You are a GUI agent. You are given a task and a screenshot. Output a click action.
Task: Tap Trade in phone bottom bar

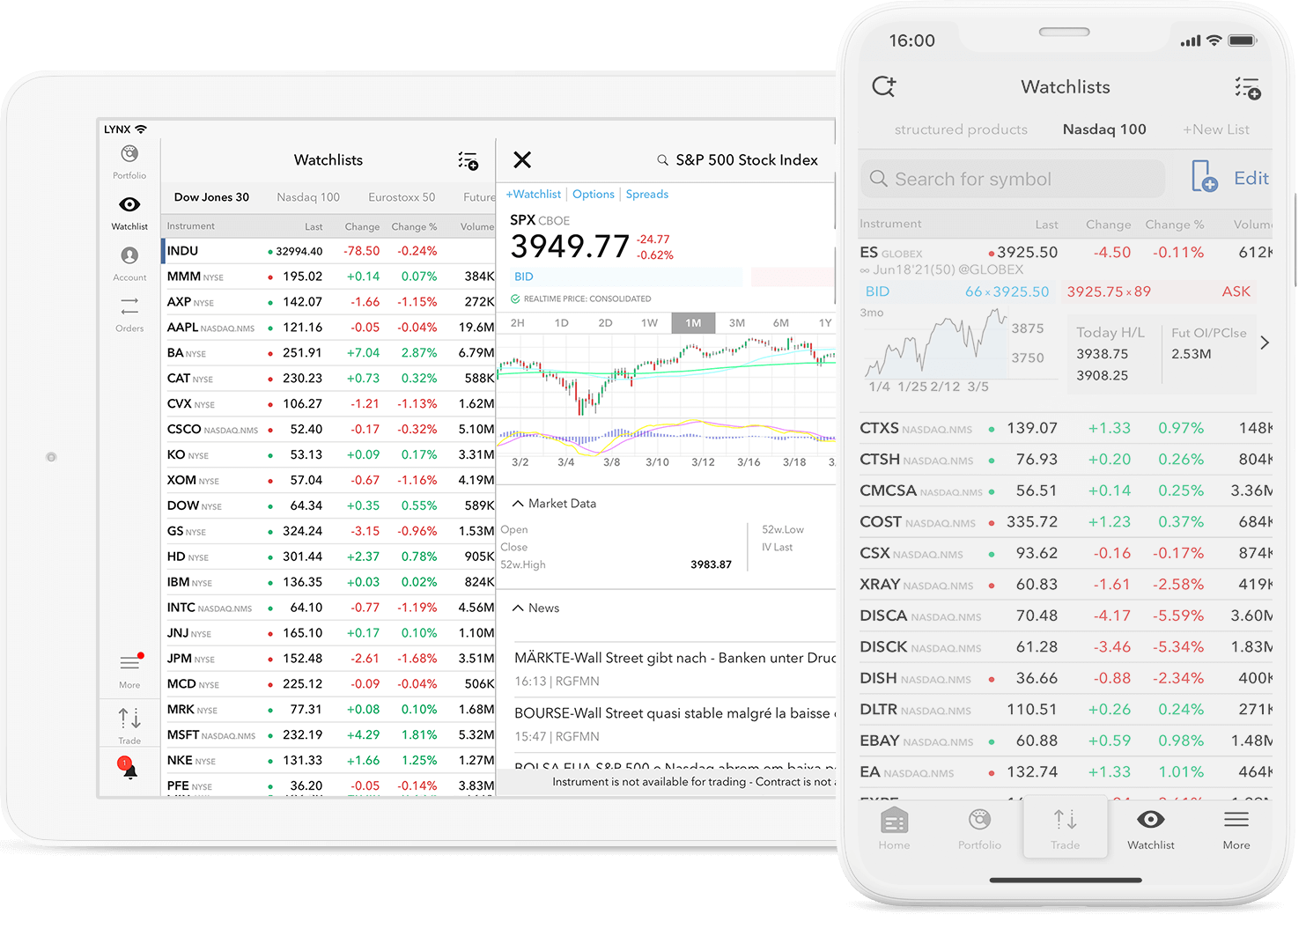point(1065,829)
